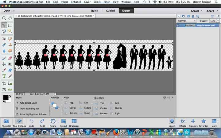Toggle Auto Select Layer checkbox
This screenshot has width=221, height=138.
point(17,103)
